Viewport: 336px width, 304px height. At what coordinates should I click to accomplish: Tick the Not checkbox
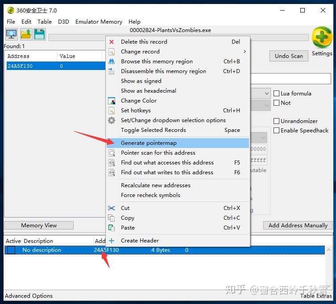(276, 103)
